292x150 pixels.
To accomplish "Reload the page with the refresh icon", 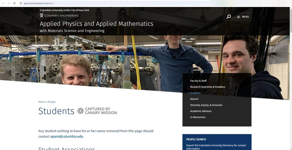I will (14, 3).
